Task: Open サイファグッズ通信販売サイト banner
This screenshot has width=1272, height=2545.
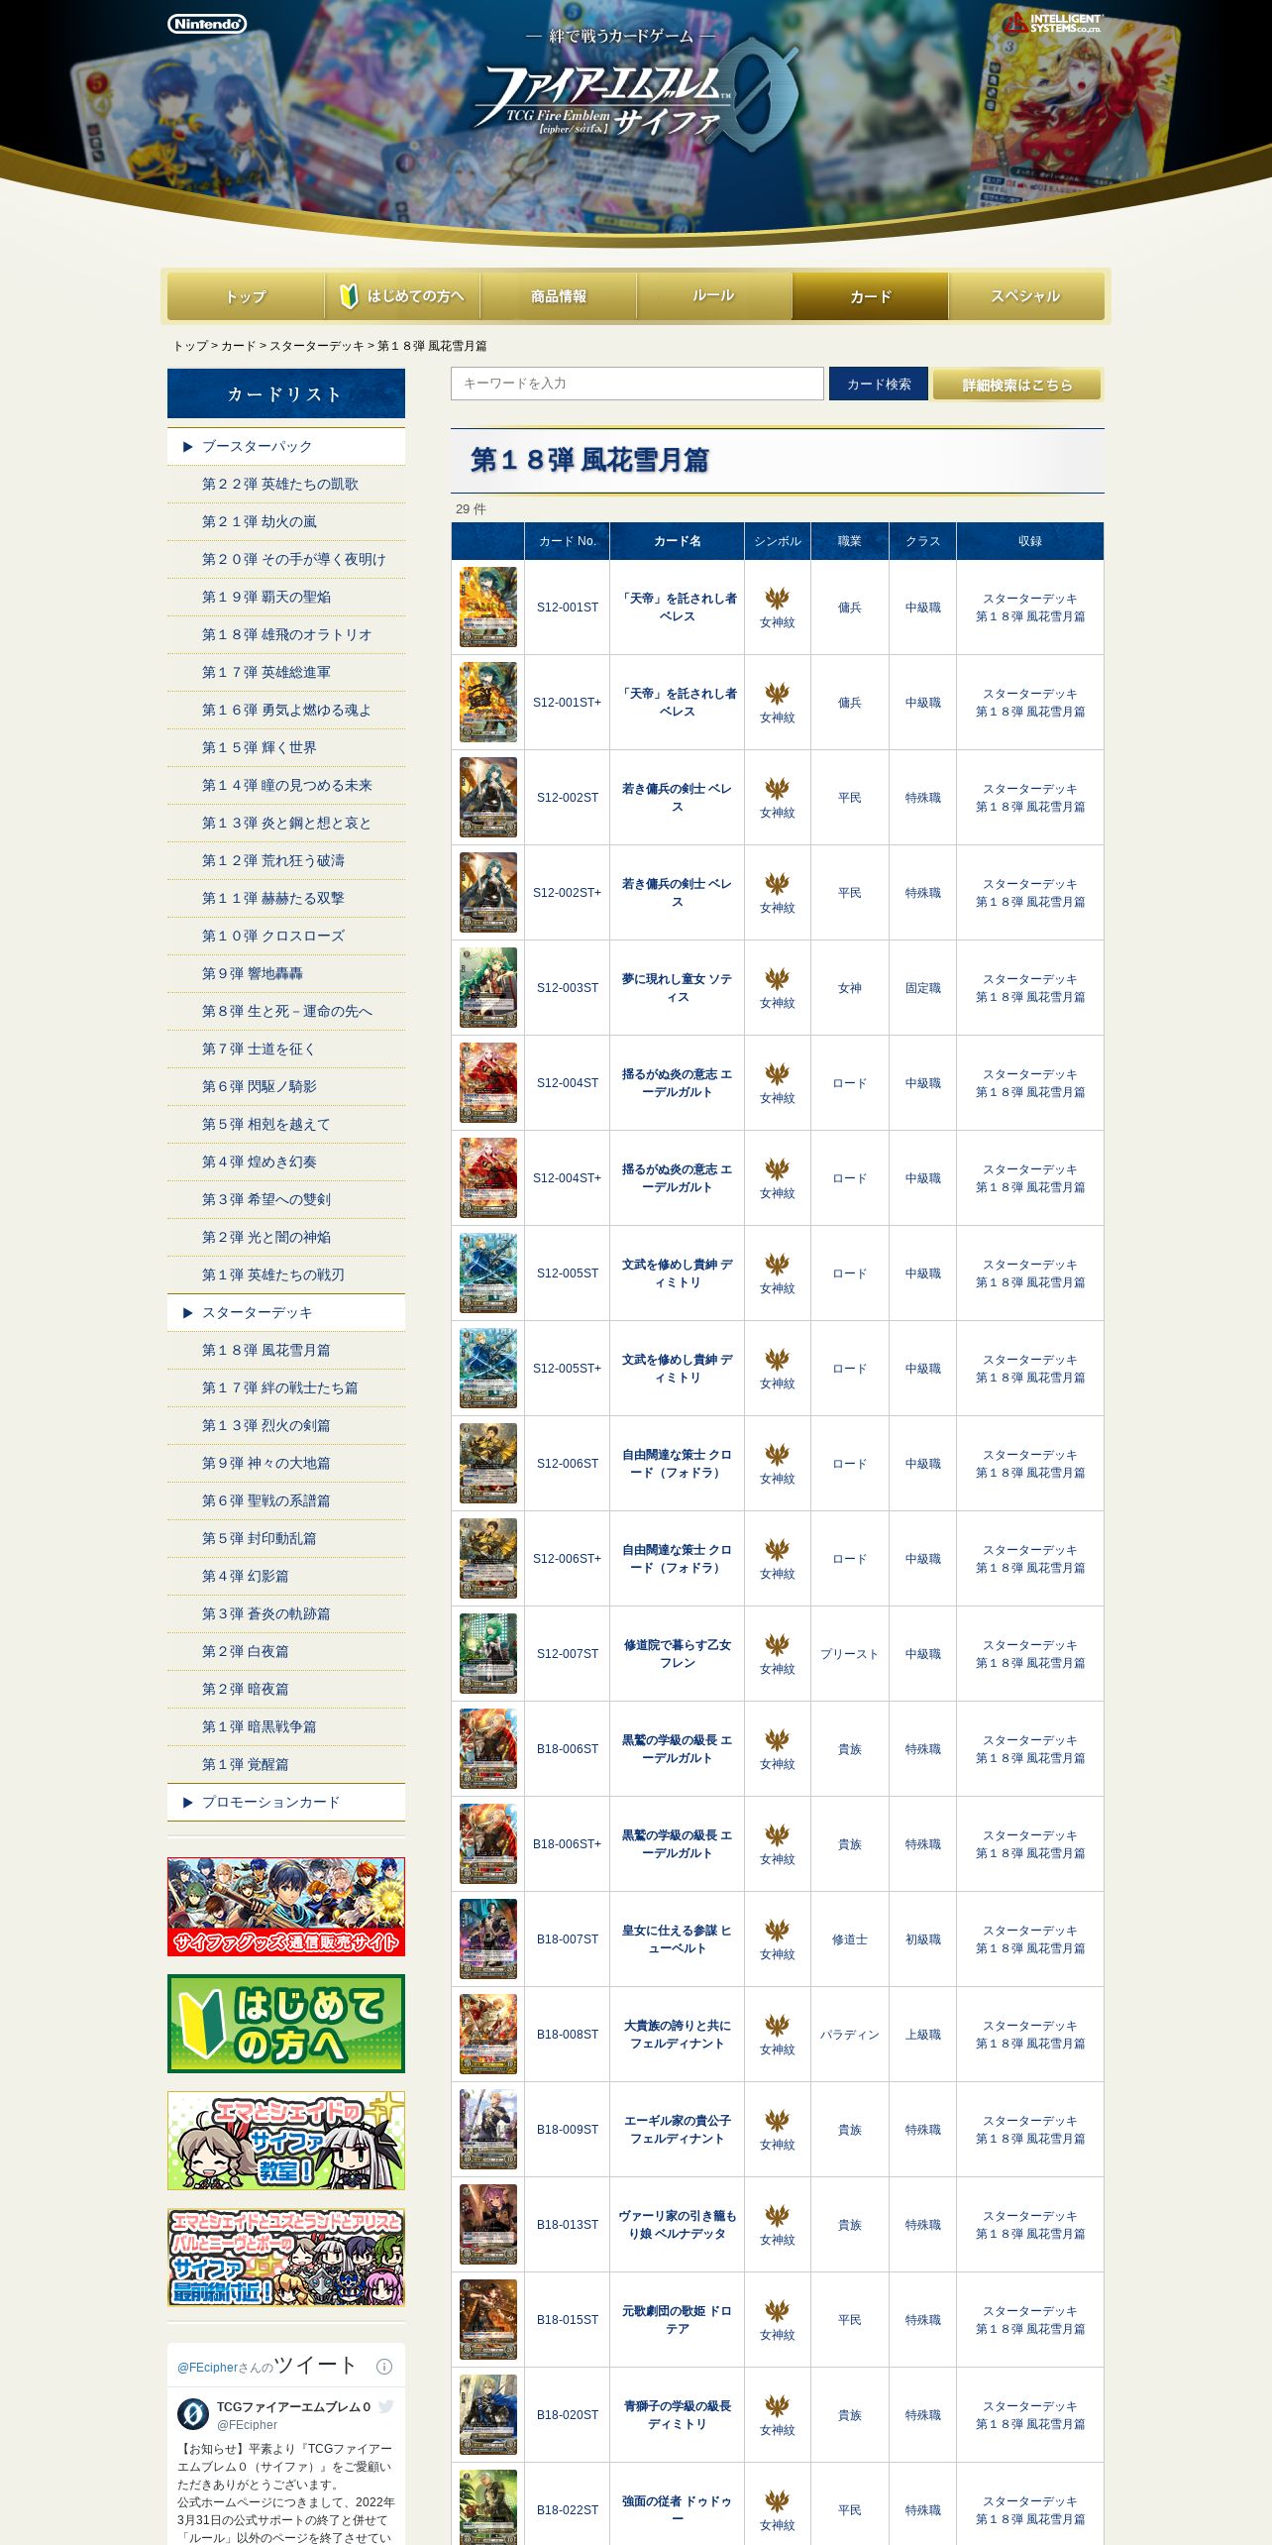Action: [x=286, y=1907]
